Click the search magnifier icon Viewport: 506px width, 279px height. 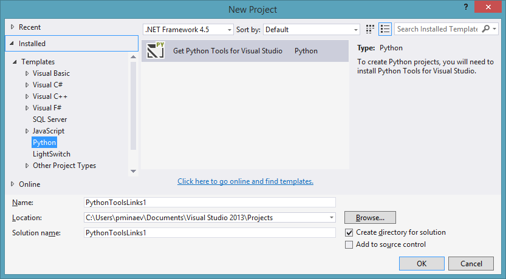pyautogui.click(x=486, y=29)
